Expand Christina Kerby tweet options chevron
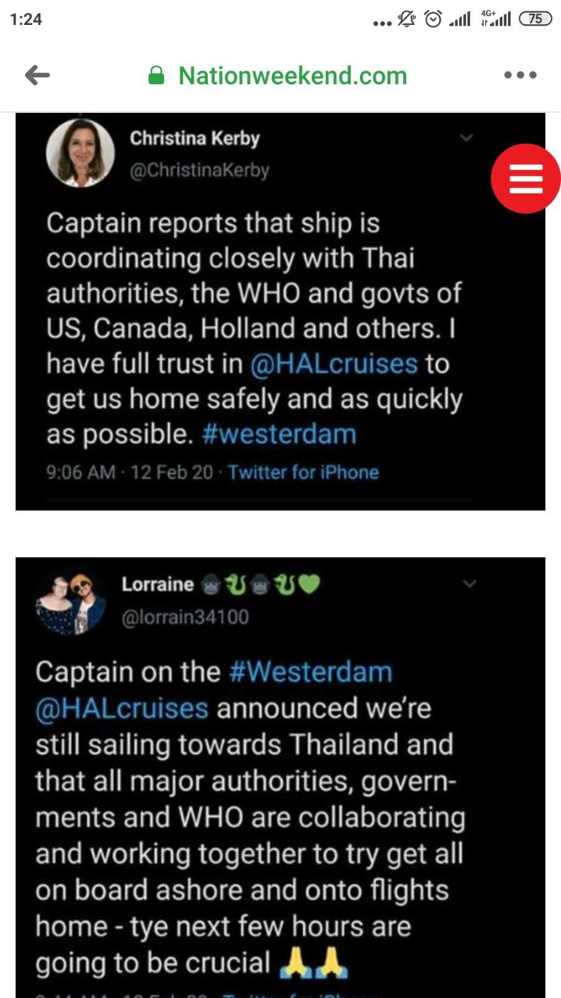 (x=466, y=138)
